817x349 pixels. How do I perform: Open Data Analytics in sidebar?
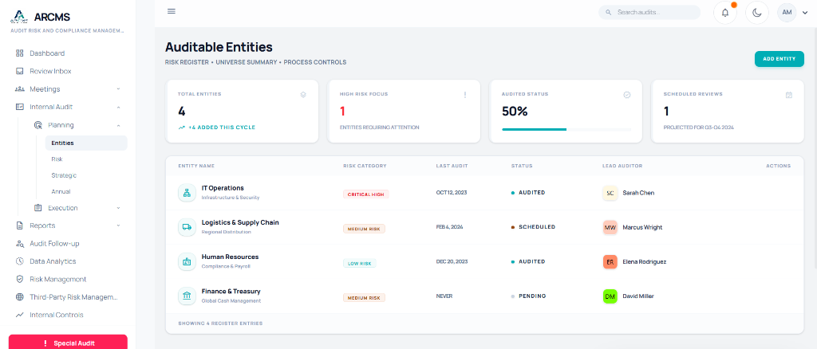click(53, 261)
